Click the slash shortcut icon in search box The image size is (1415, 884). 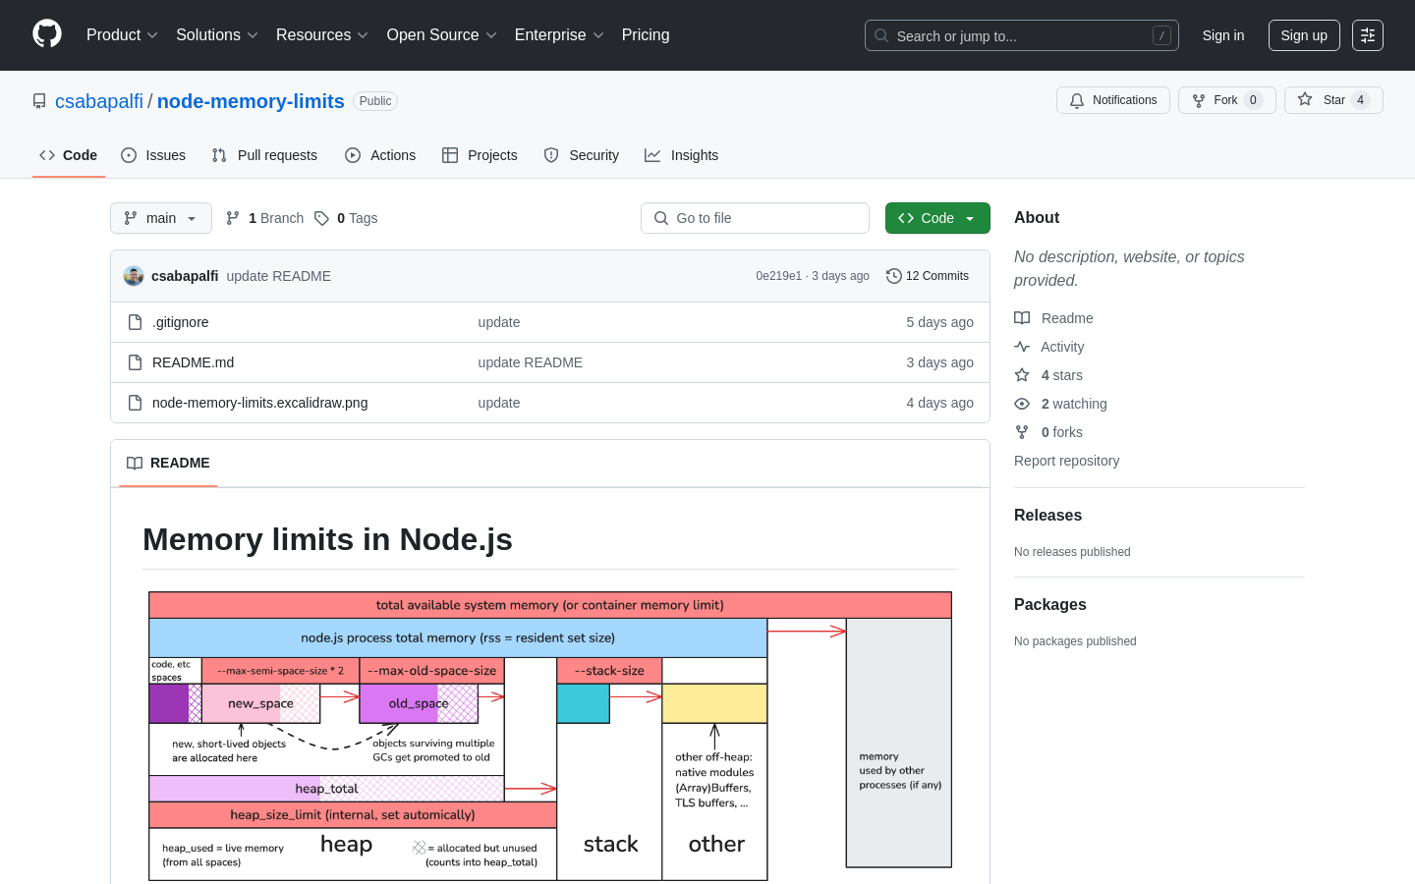pos(1161,35)
